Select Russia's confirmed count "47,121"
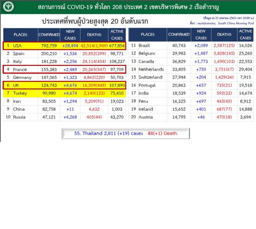Image resolution: width=256 pixels, height=229 pixels. 49,117
